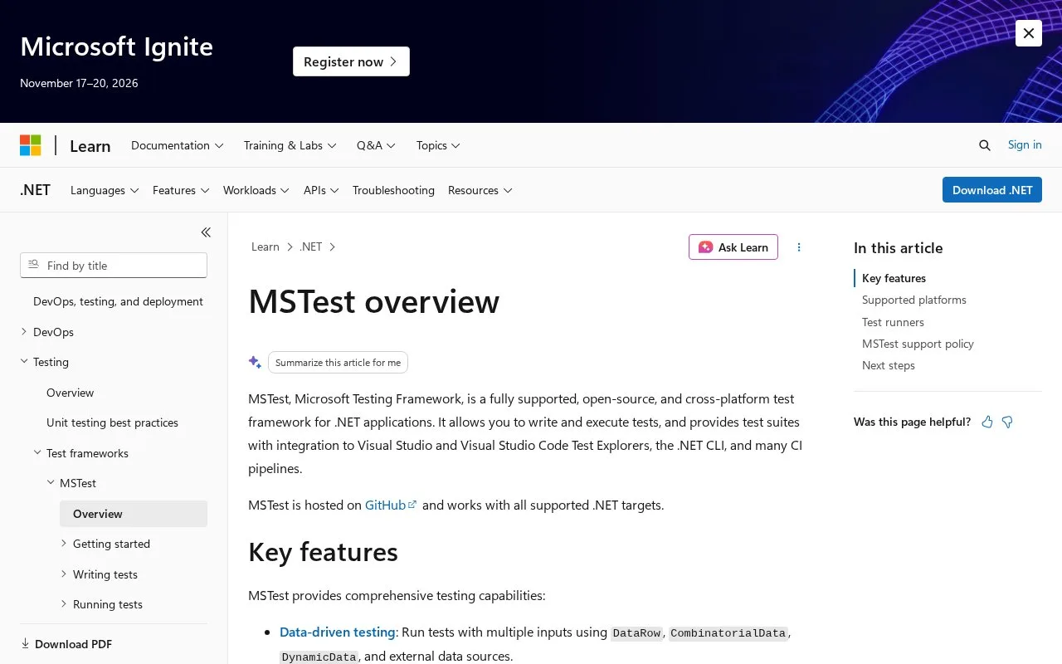1062x664 pixels.
Task: Open the Resources menu
Action: (480, 190)
